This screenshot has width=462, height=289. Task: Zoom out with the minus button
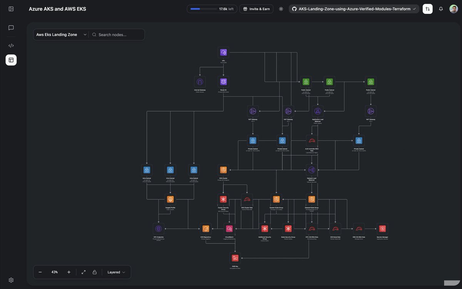point(40,272)
